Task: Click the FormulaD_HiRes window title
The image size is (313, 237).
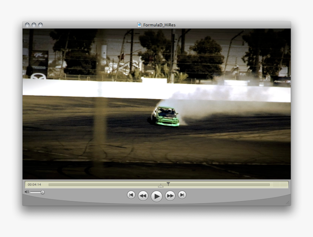Action: pos(159,25)
